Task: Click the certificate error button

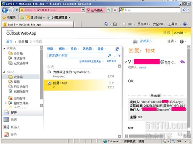Action: [96, 10]
